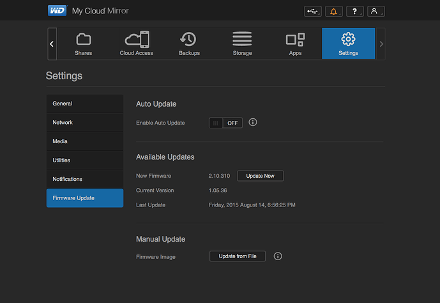Viewport: 440px width, 303px height.
Task: Click the WD logo in header
Action: 57,11
